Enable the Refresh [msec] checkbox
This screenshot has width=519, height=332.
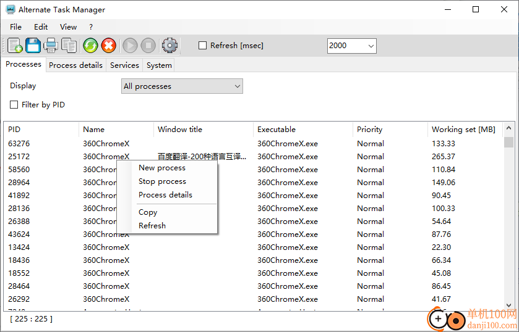(x=202, y=46)
